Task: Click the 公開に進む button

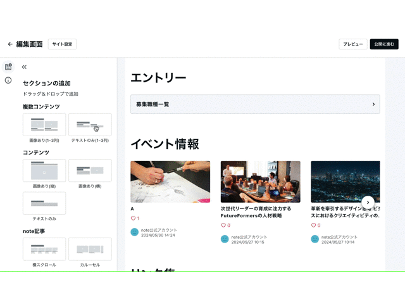Action: 384,44
